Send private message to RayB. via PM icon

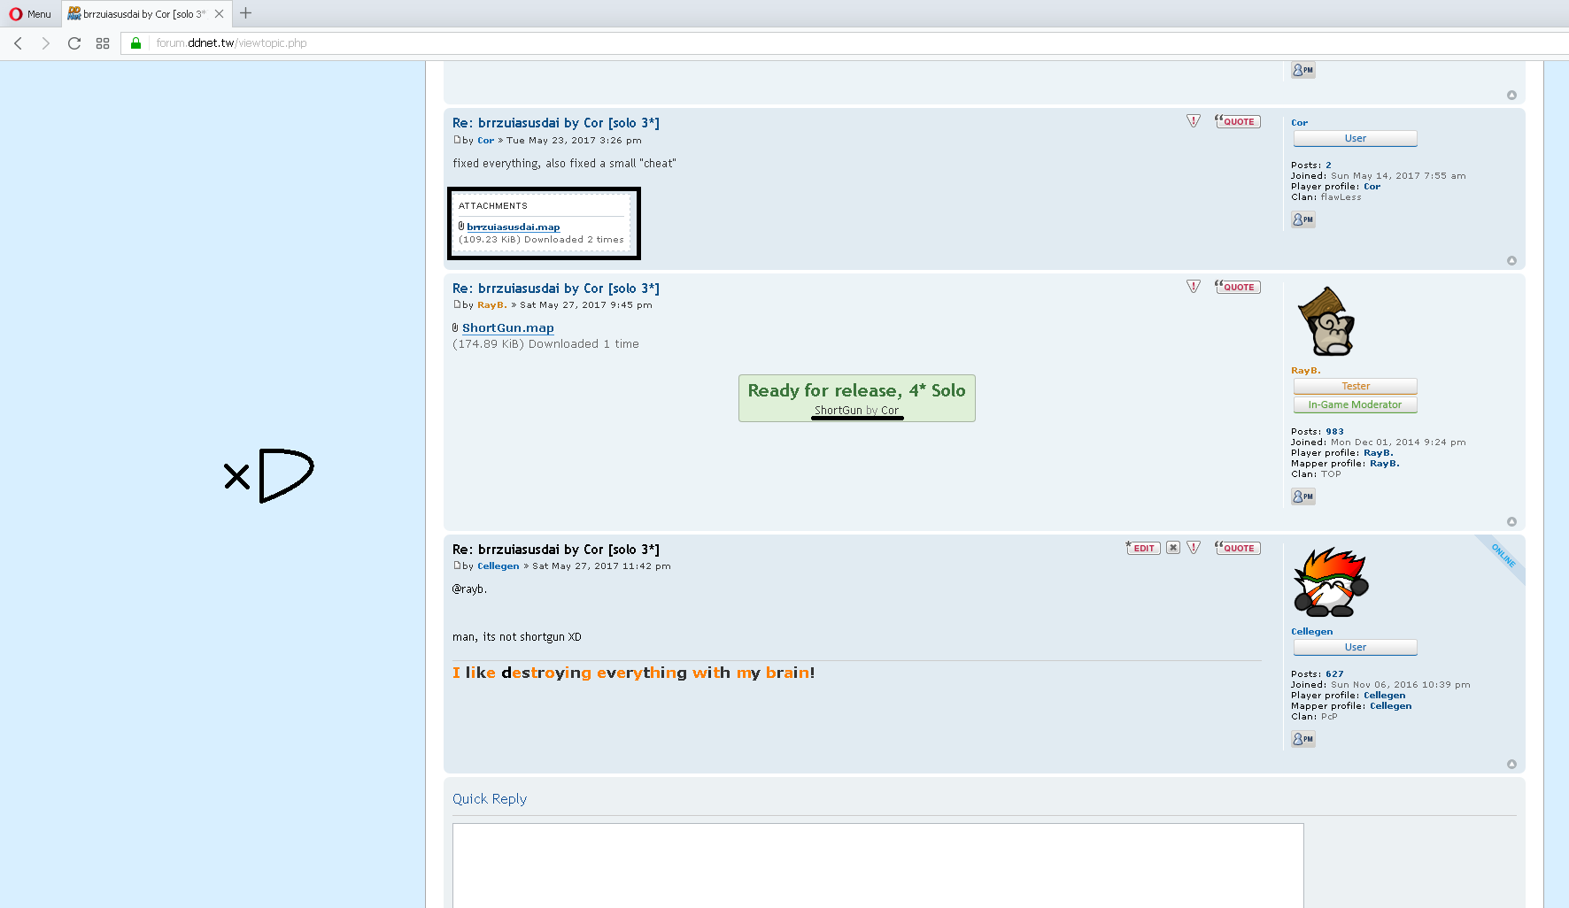1302,496
